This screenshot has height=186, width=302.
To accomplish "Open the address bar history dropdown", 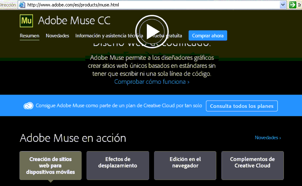I will pyautogui.click(x=283, y=4).
